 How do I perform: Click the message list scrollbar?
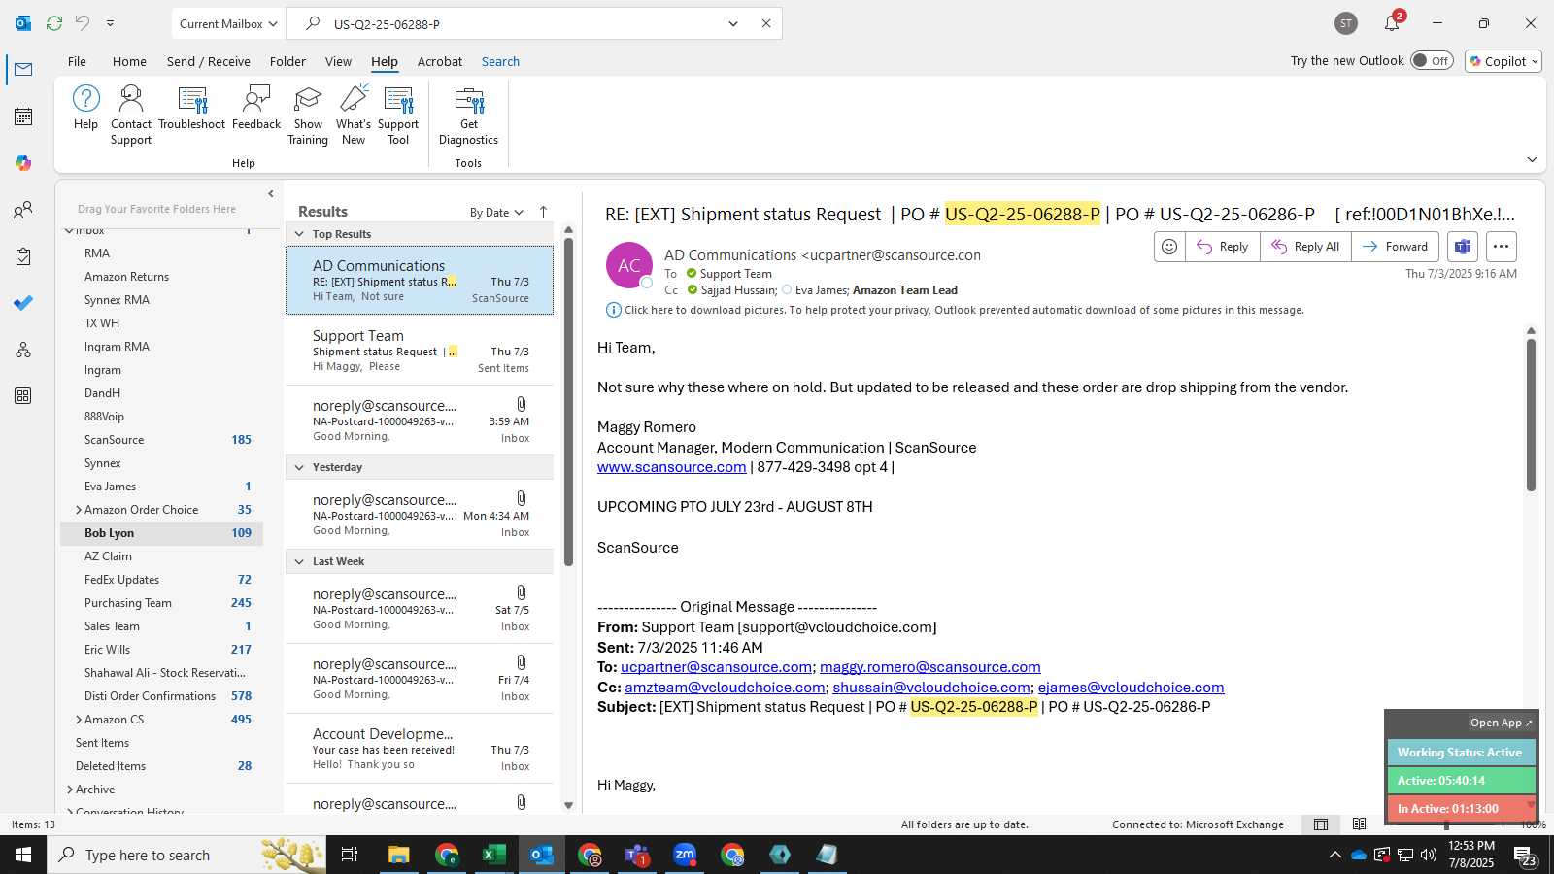click(568, 403)
